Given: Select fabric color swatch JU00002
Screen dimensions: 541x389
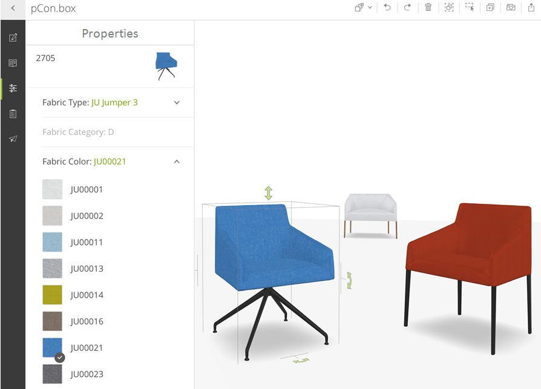Looking at the screenshot, I should click(x=53, y=216).
